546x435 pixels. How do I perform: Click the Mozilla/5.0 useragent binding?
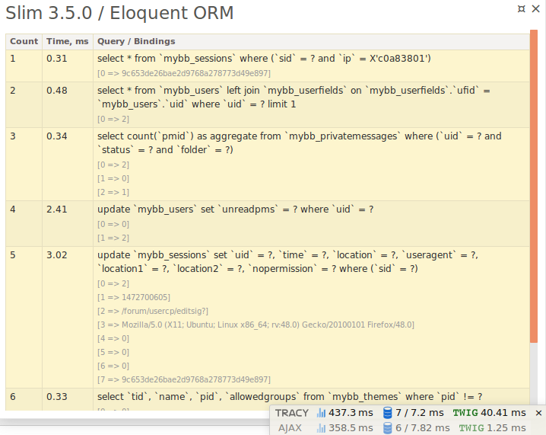256,325
